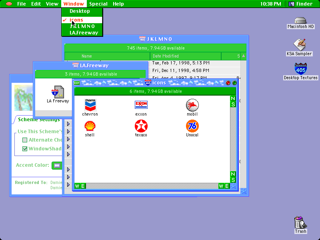
Task: Click the lower S scroll arrow in icons window
Action: point(233,180)
